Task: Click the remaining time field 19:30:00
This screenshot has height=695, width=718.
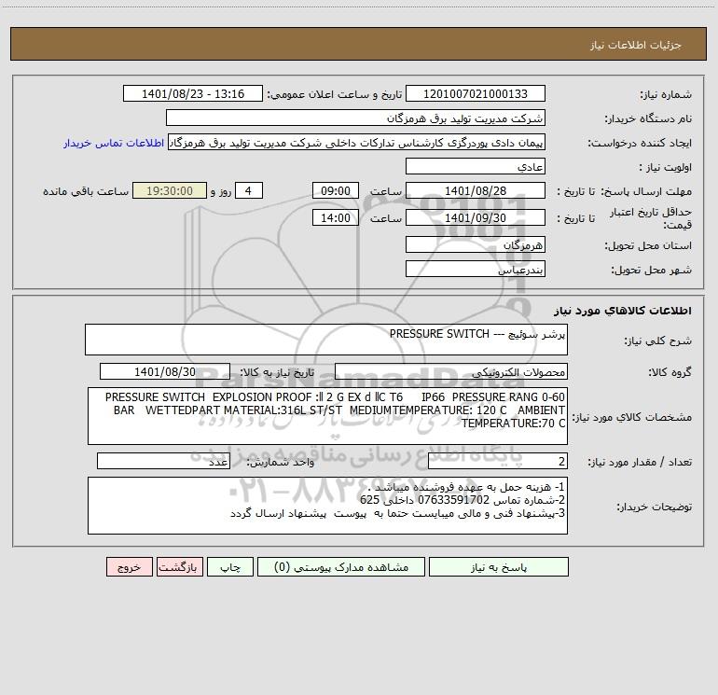Action: coord(170,190)
